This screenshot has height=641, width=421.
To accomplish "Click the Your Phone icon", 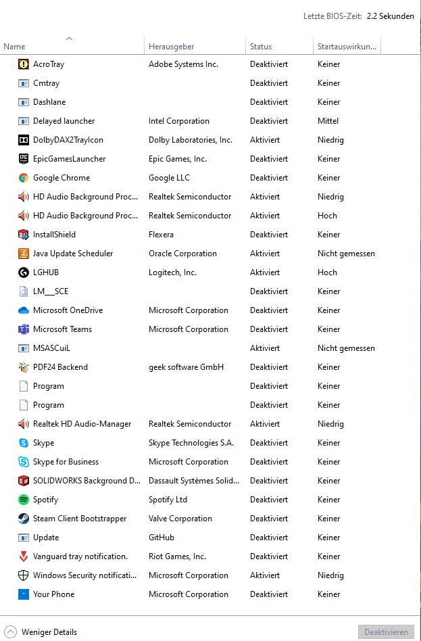I will click(24, 594).
